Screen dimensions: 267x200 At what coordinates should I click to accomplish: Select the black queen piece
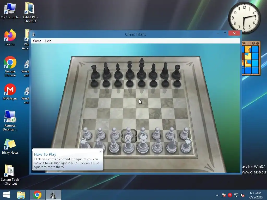130,71
